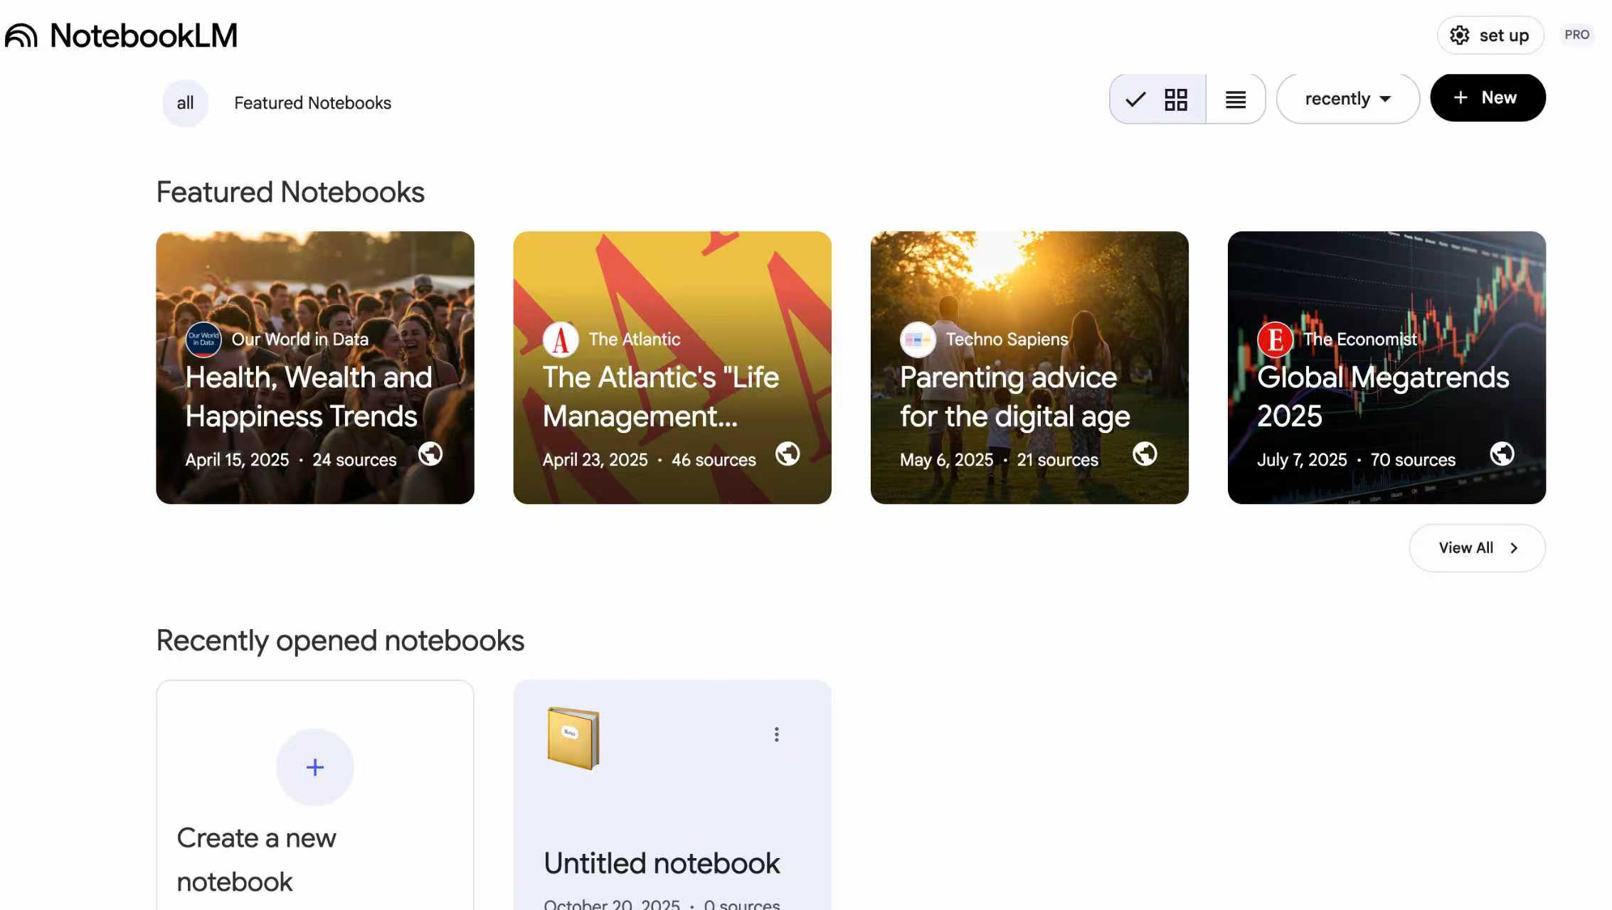Click the plus icon to create a notebook

314,766
